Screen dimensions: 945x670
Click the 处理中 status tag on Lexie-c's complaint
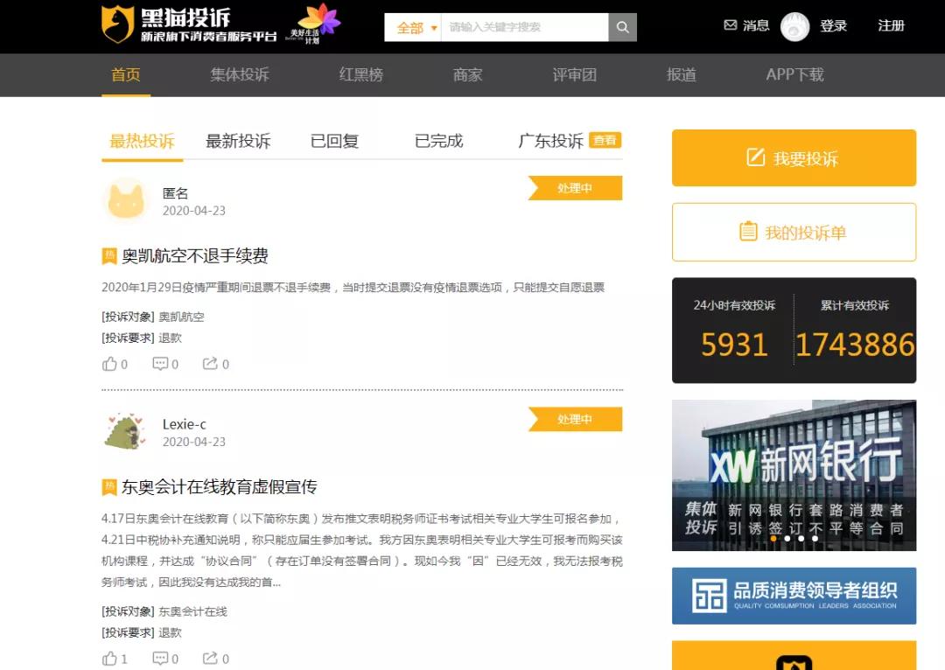click(x=575, y=419)
